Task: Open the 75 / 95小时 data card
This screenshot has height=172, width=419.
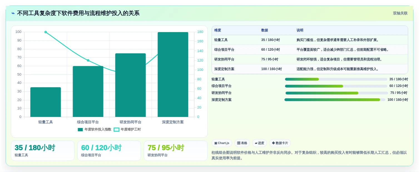Action: coord(176,151)
